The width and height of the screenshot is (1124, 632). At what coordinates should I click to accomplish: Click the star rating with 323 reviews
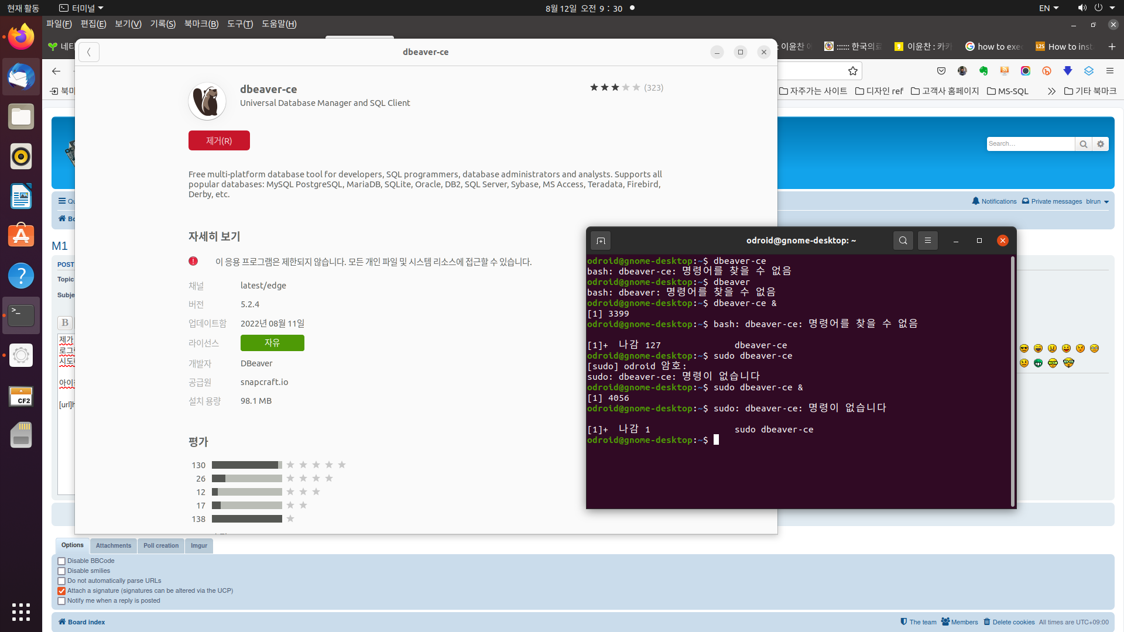coord(626,88)
